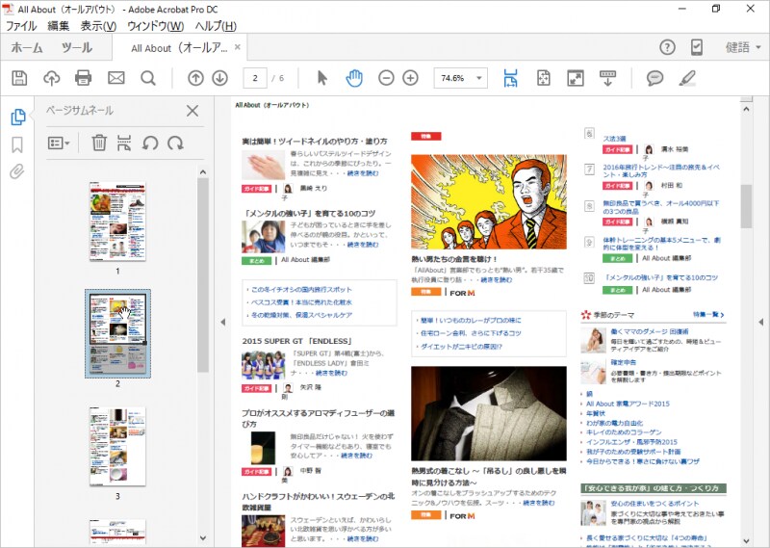Screen dimensions: 770x548
Task: Click the 「メンタルの強い子」を育てる10のコツ headline
Action: 309,213
